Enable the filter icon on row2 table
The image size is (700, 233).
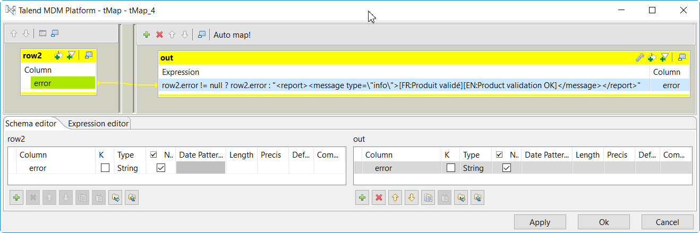tap(72, 55)
